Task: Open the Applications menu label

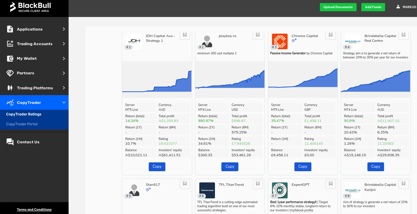Action: [x=30, y=29]
